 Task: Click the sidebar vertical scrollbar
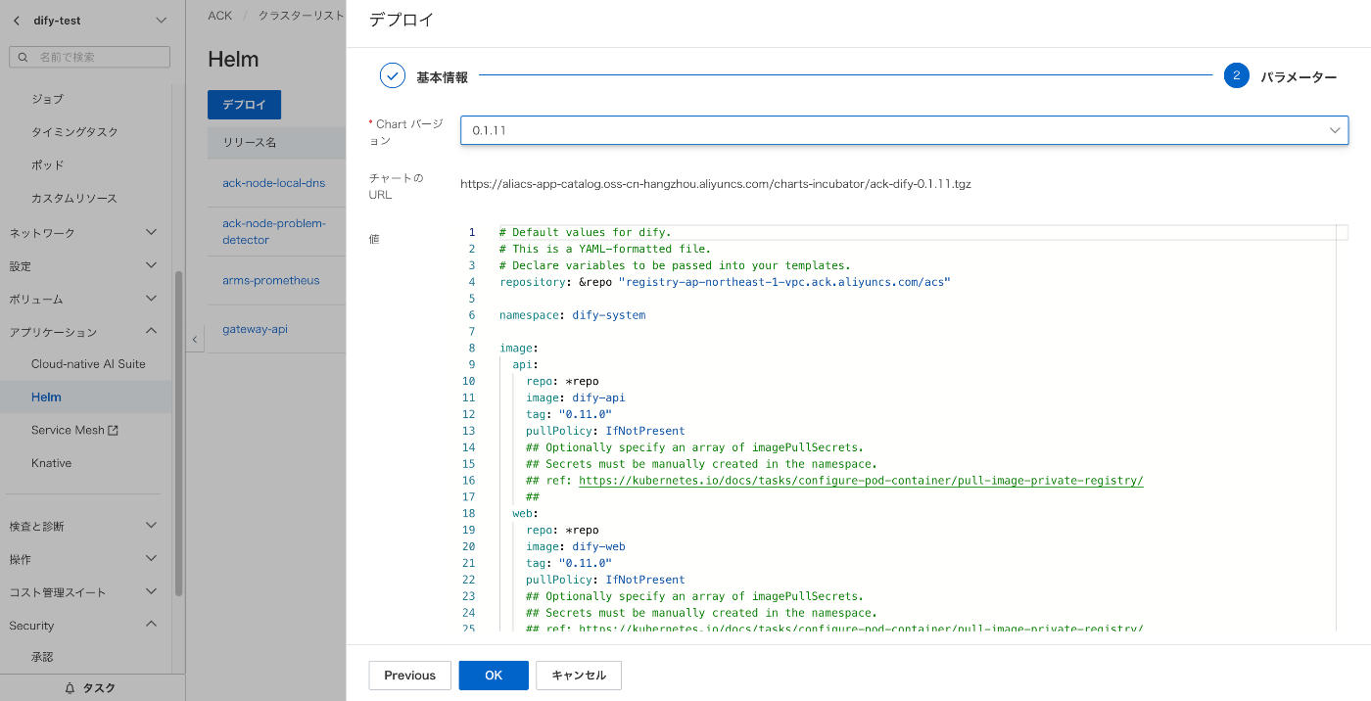click(178, 433)
